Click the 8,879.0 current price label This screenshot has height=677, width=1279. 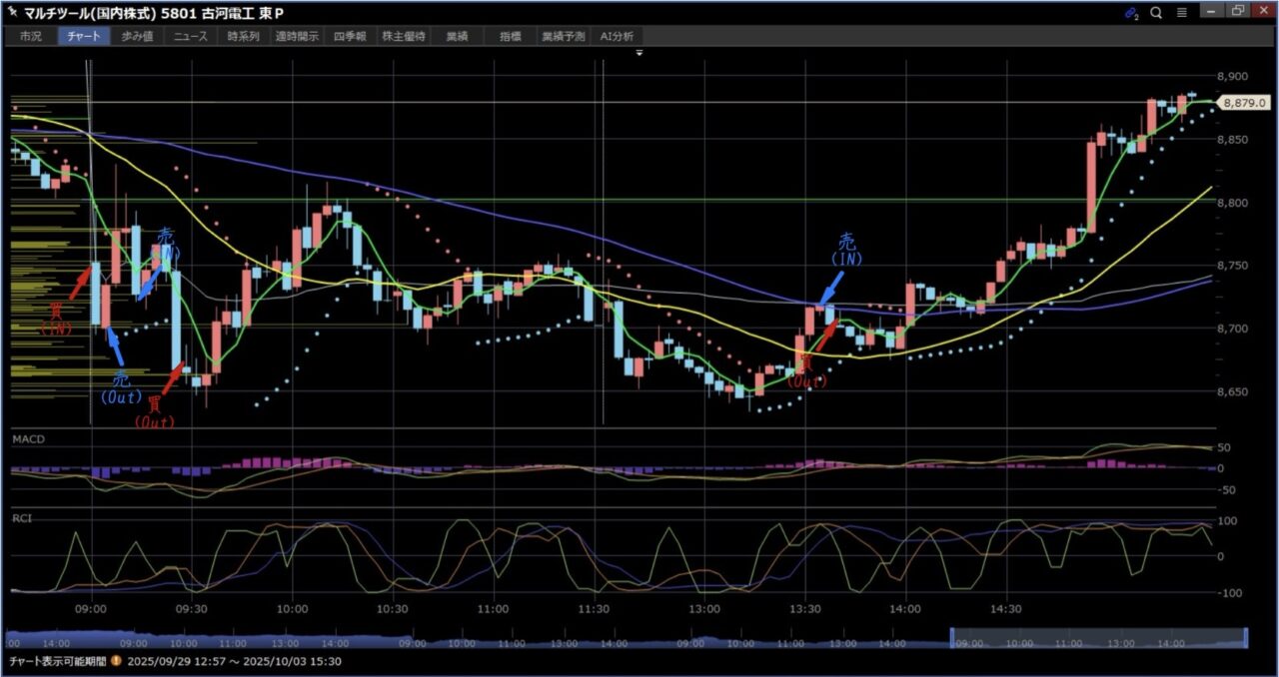[x=1245, y=102]
